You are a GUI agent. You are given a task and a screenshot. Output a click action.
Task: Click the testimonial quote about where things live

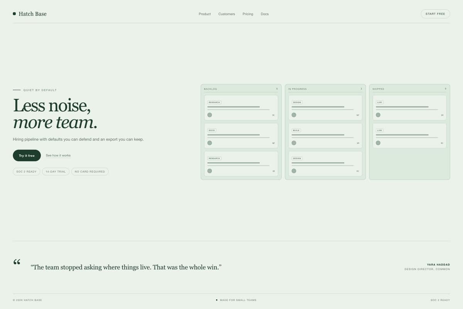point(126,267)
